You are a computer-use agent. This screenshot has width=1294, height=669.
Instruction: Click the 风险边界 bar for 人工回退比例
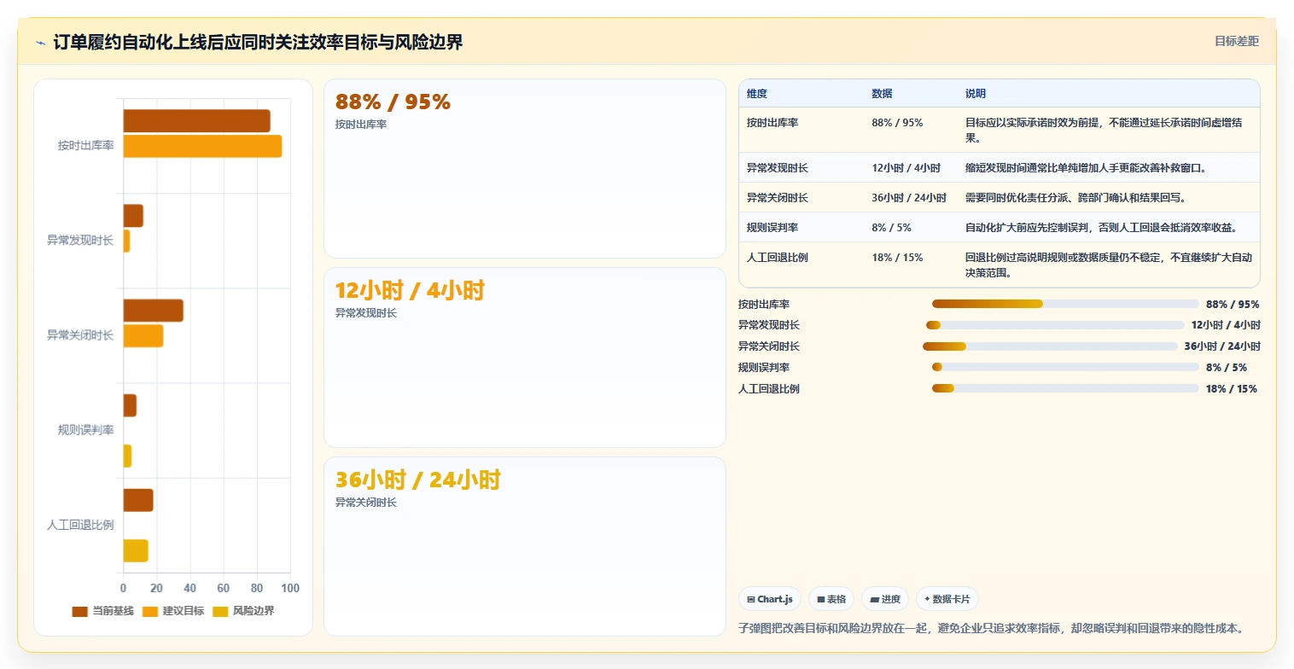point(136,550)
